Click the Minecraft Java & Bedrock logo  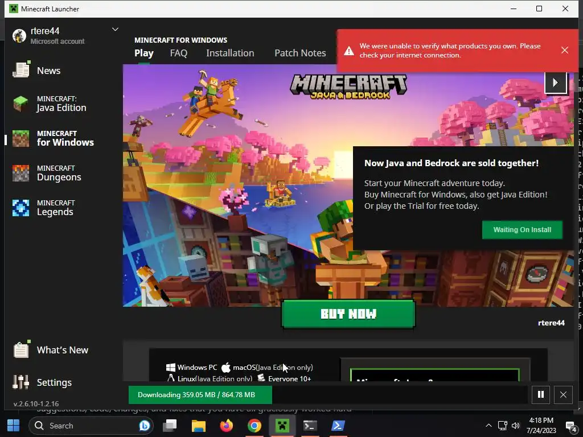tap(348, 87)
